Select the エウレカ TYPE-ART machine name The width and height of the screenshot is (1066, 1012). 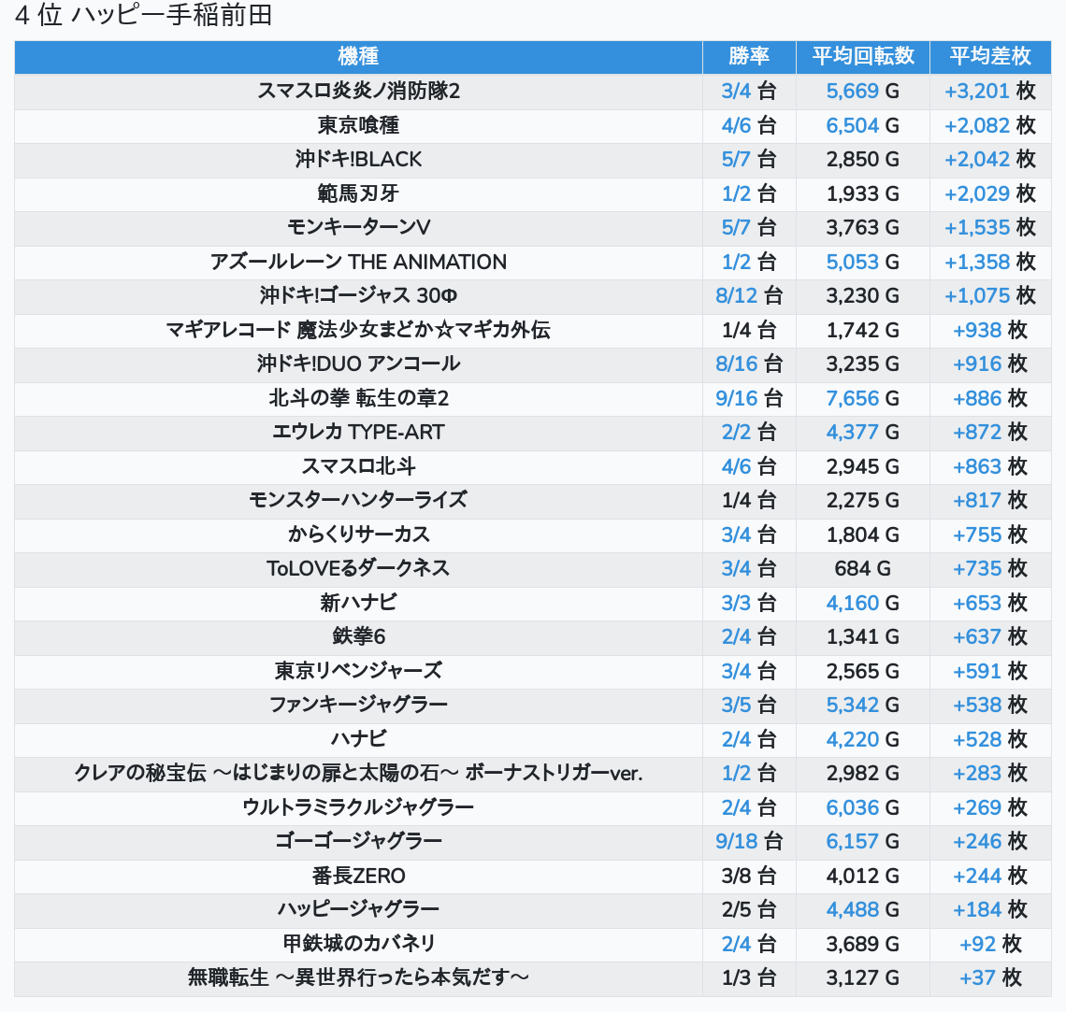[358, 433]
